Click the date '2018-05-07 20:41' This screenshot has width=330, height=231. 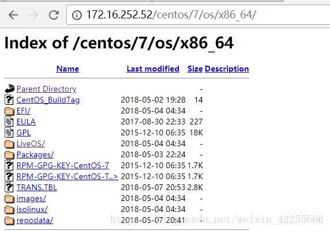(153, 220)
